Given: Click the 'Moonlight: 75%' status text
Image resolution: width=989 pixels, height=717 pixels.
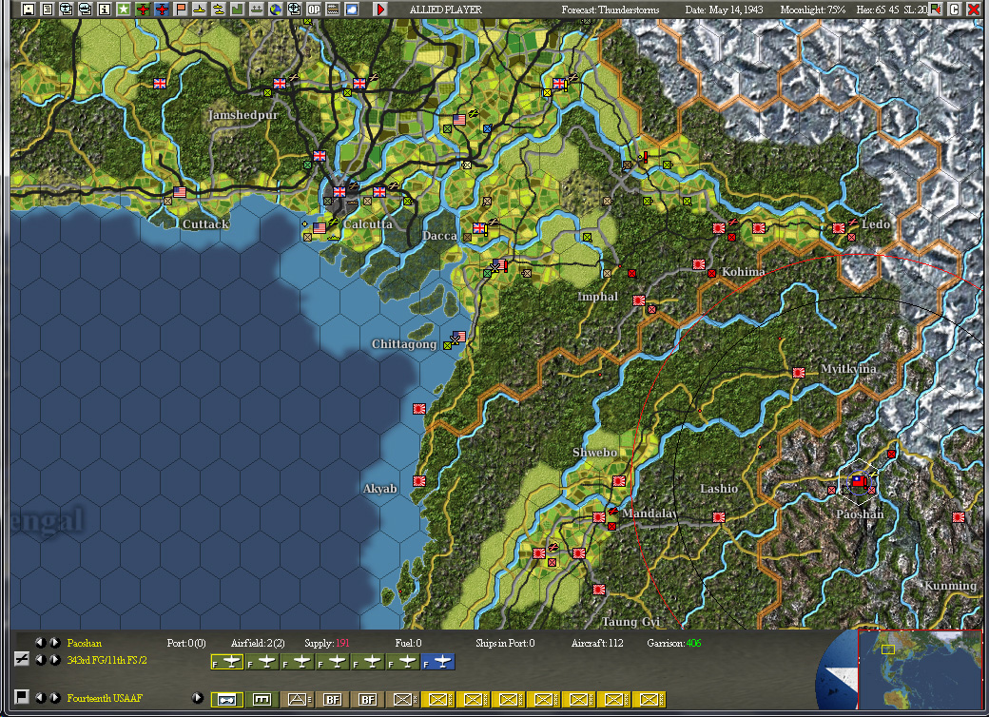Looking at the screenshot, I should point(812,10).
